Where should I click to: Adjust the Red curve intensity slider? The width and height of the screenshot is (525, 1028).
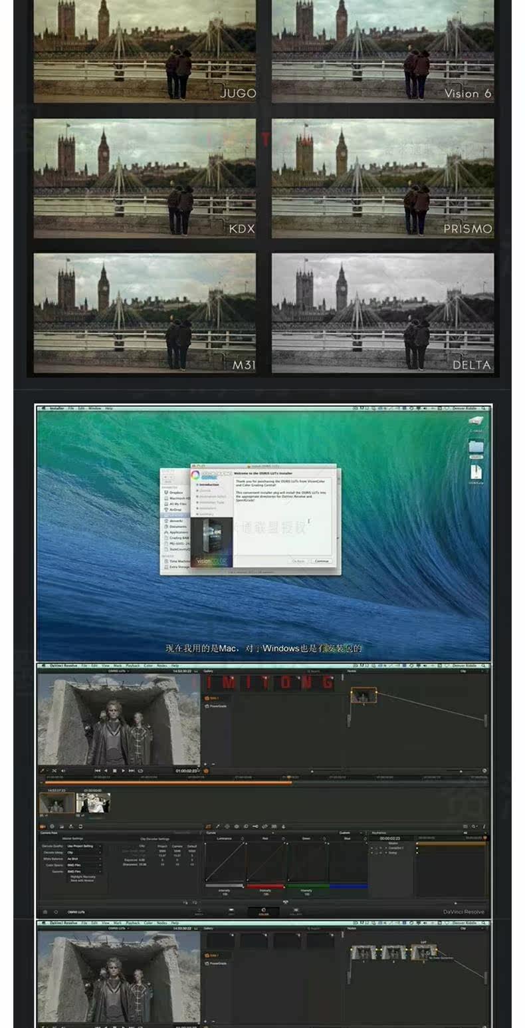[265, 886]
